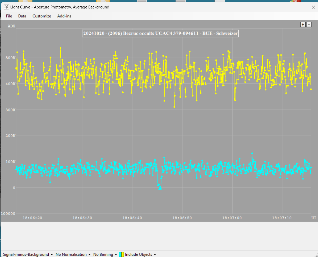The width and height of the screenshot is (318, 257).
Task: Click the chart title Bezruc occults UCAC4 text
Action: tap(160, 33)
